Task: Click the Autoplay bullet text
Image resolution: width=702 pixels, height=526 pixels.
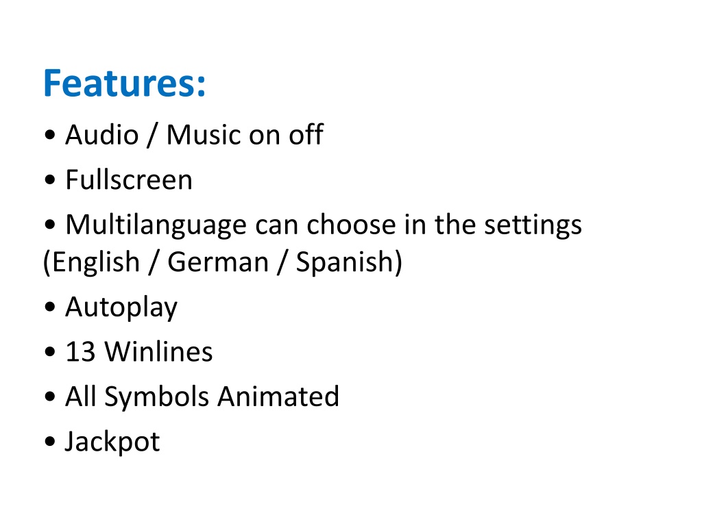Action: pyautogui.click(x=121, y=308)
